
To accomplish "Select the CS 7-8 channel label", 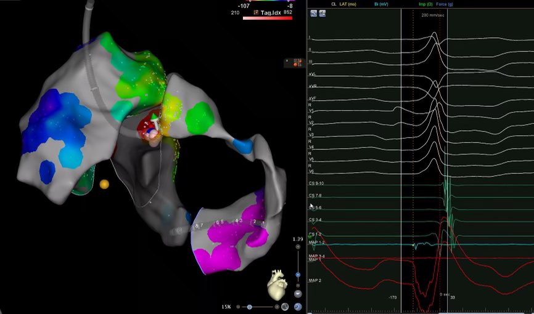I will pos(315,196).
